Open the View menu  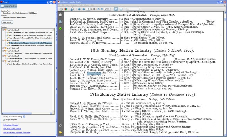pos(67,5)
